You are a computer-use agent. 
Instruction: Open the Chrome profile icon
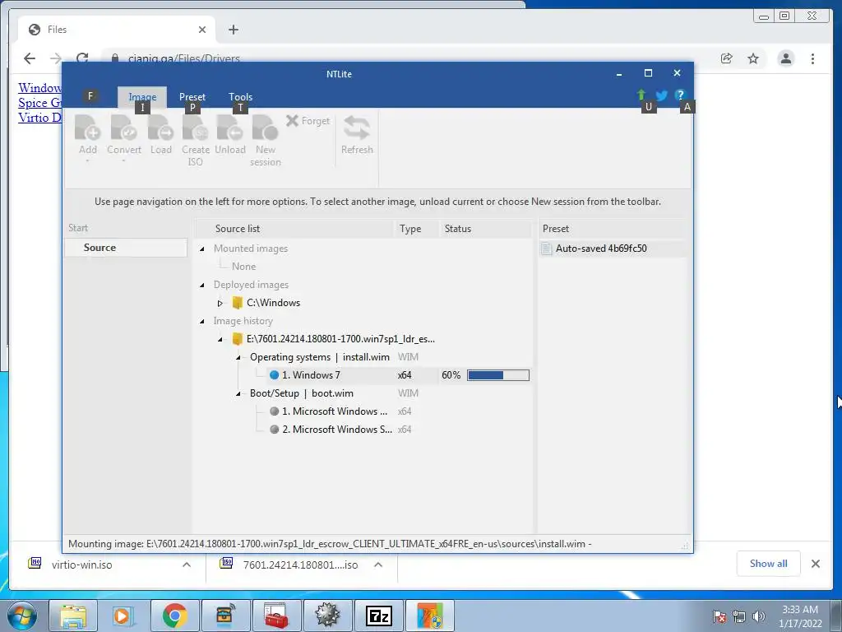point(786,58)
